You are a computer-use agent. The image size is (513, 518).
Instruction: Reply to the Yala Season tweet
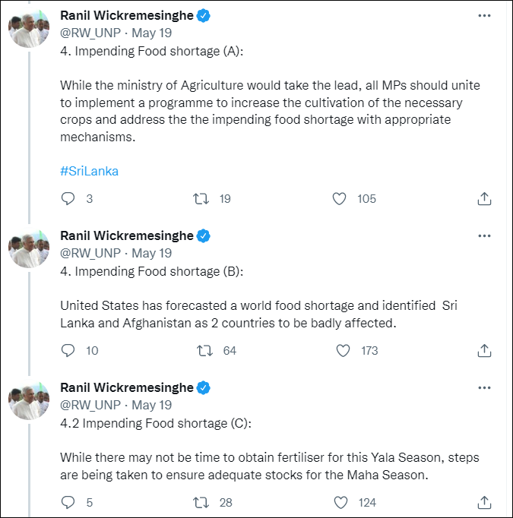point(68,503)
